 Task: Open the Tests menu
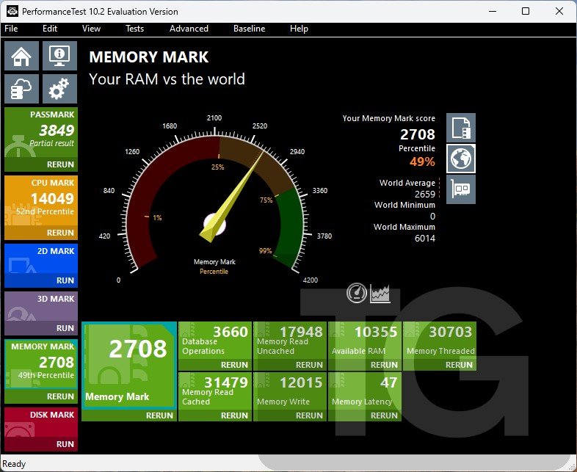pos(134,29)
